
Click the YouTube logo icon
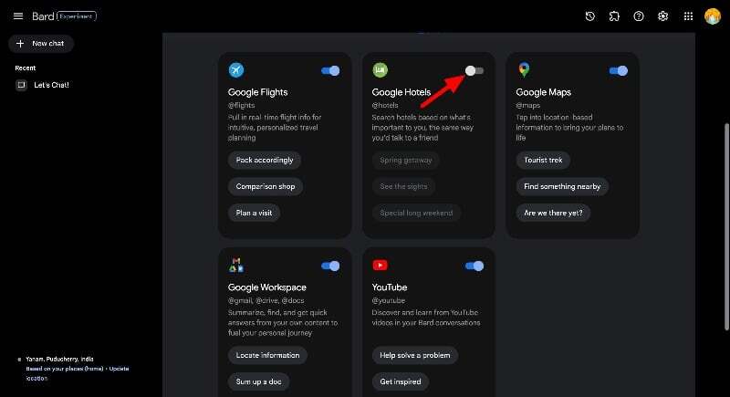coord(380,266)
